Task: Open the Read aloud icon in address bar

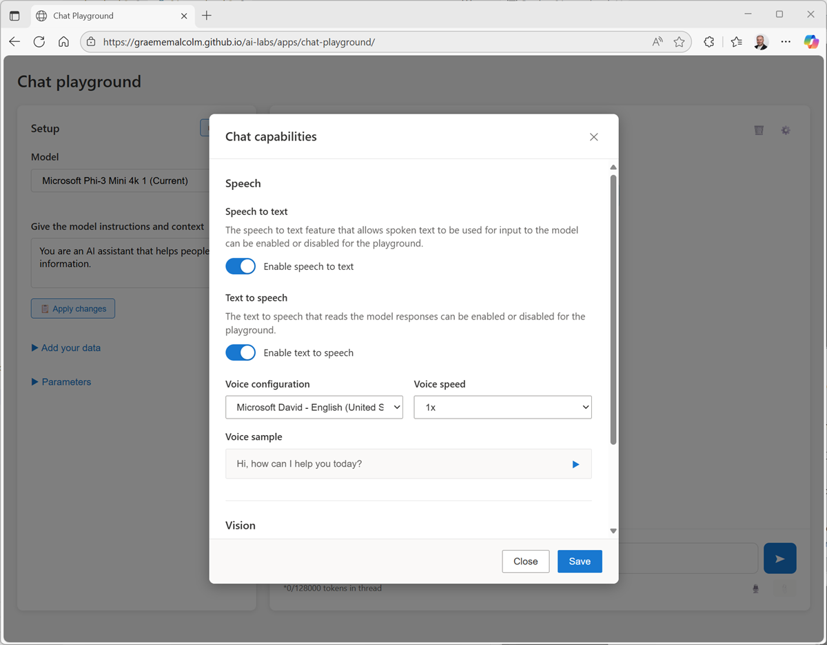Action: [657, 42]
